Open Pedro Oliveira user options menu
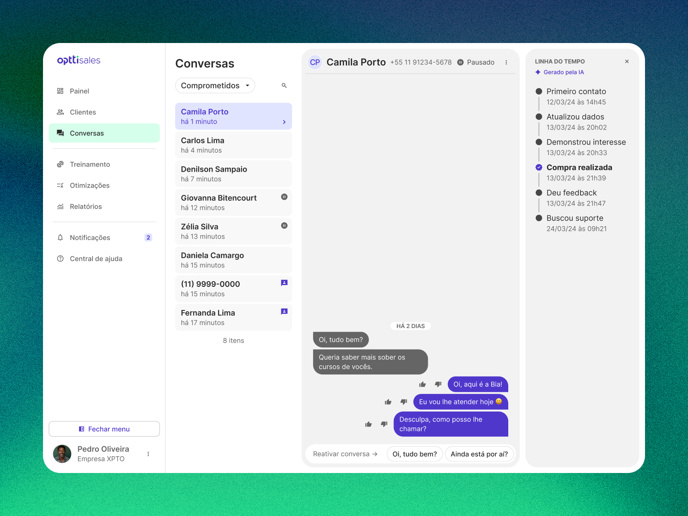The height and width of the screenshot is (516, 688). tap(148, 454)
